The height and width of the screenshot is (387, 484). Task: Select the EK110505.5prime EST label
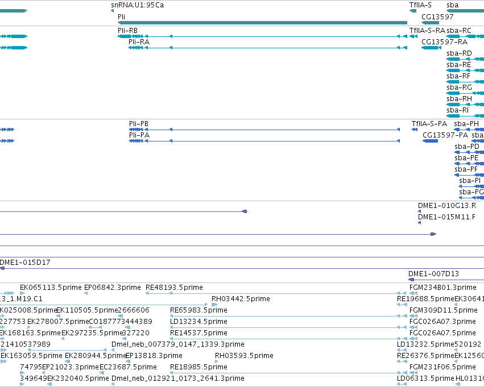click(x=88, y=310)
